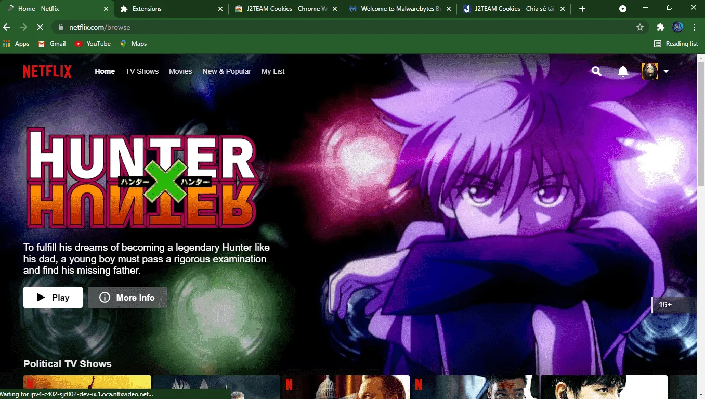Select the Capitol building show thumbnail

[x=346, y=387]
